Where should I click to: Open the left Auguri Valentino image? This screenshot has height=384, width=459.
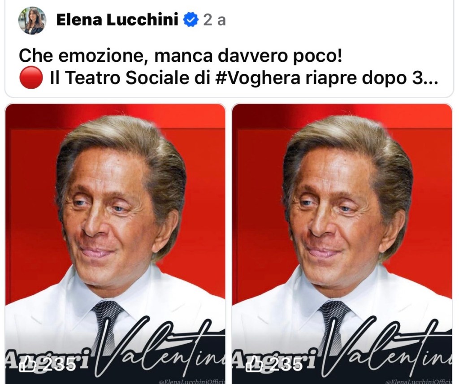pos(115,243)
